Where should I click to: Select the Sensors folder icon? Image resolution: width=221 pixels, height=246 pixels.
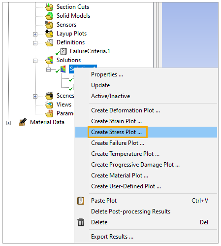coord(49,25)
